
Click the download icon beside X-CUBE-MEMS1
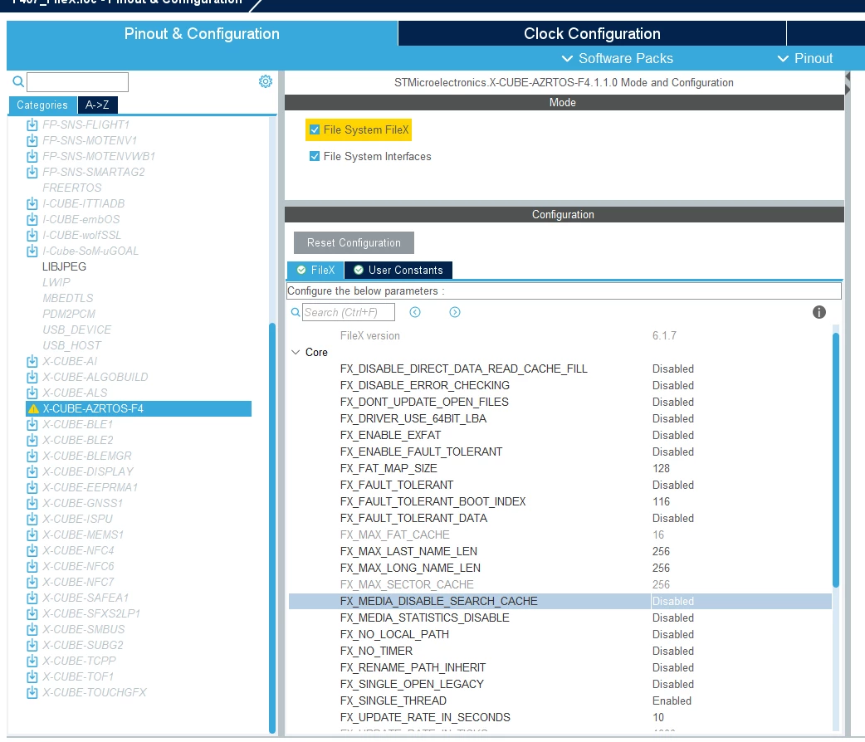pos(32,535)
